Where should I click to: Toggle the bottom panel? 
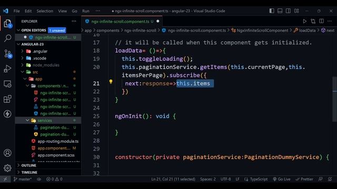pos(280,10)
